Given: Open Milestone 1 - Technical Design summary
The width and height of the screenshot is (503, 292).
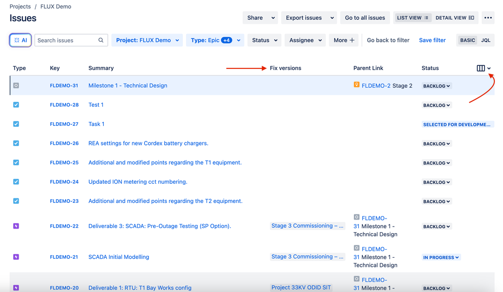Looking at the screenshot, I should pyautogui.click(x=128, y=86).
